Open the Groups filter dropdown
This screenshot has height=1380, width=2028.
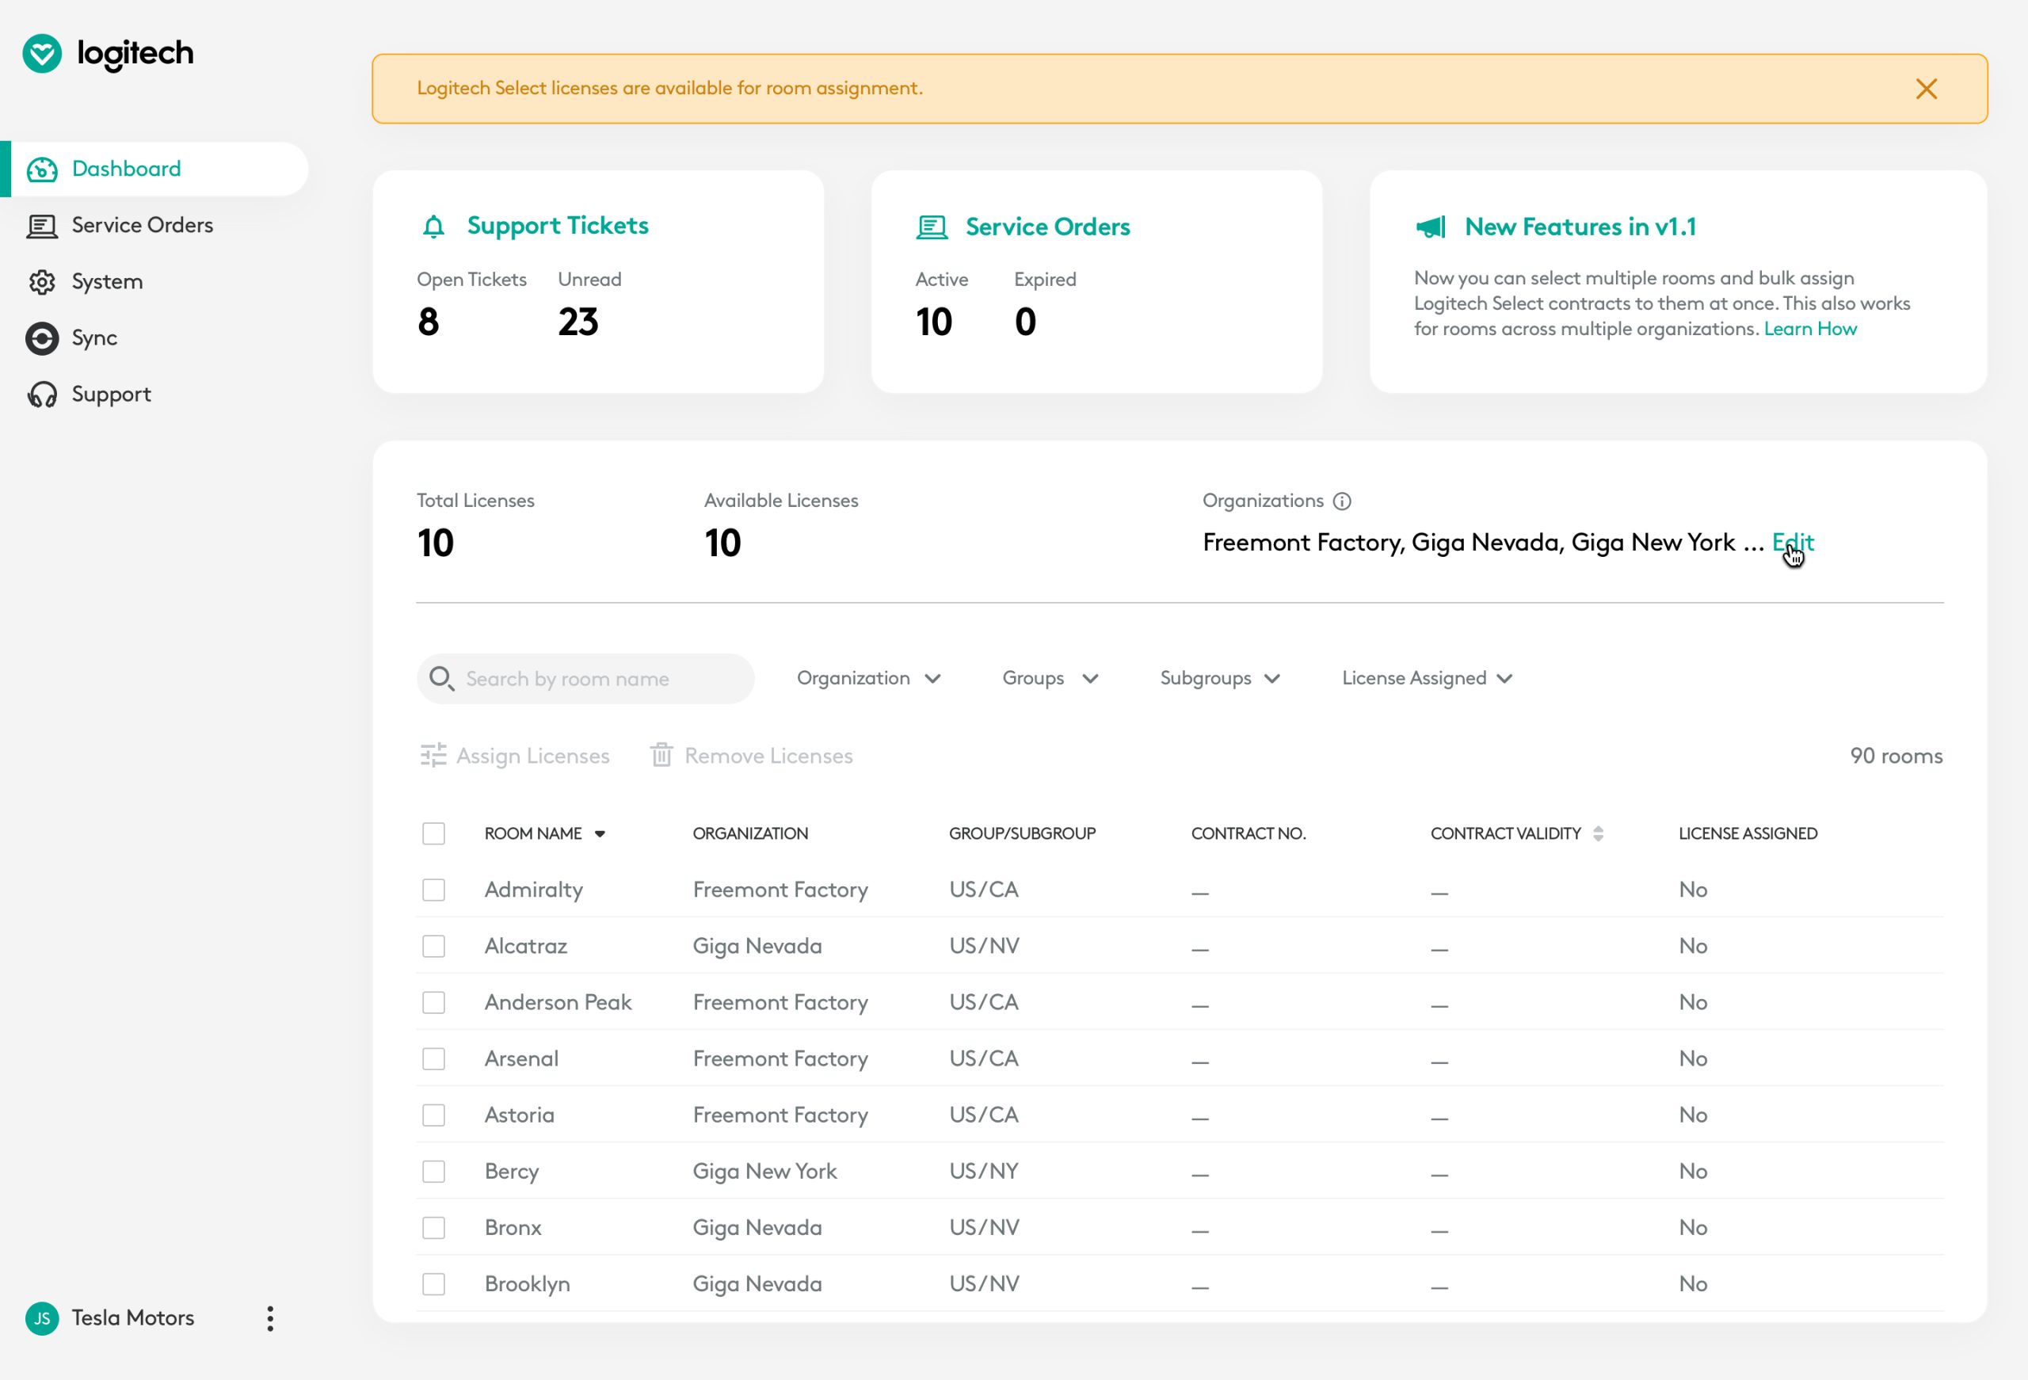click(x=1050, y=678)
